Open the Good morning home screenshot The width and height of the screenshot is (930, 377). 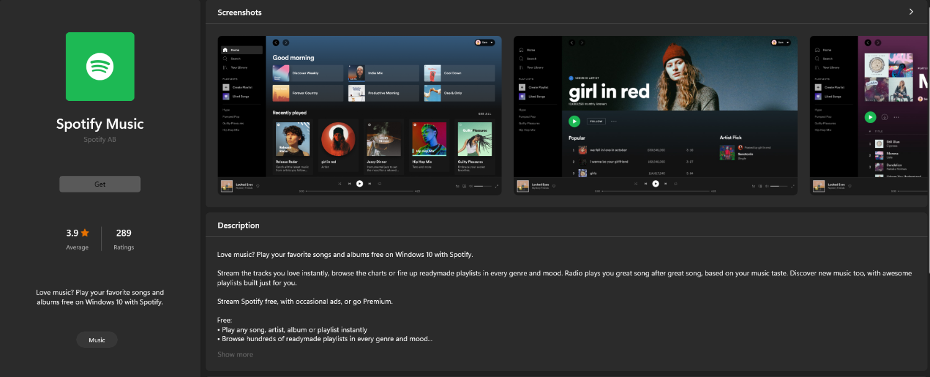click(359, 115)
